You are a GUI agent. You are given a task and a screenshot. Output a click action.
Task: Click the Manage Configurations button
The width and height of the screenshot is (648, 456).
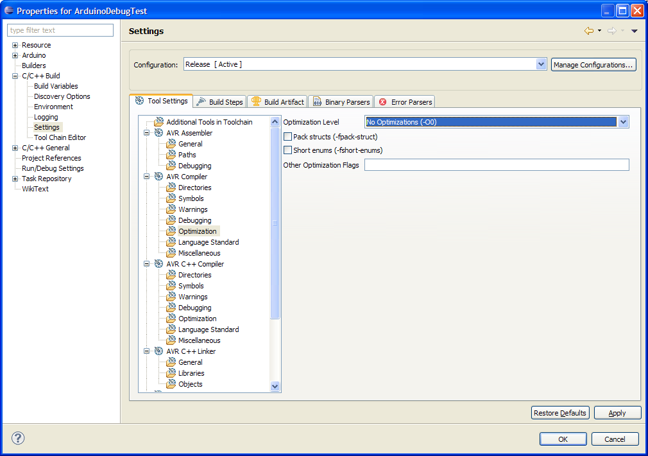click(x=593, y=64)
